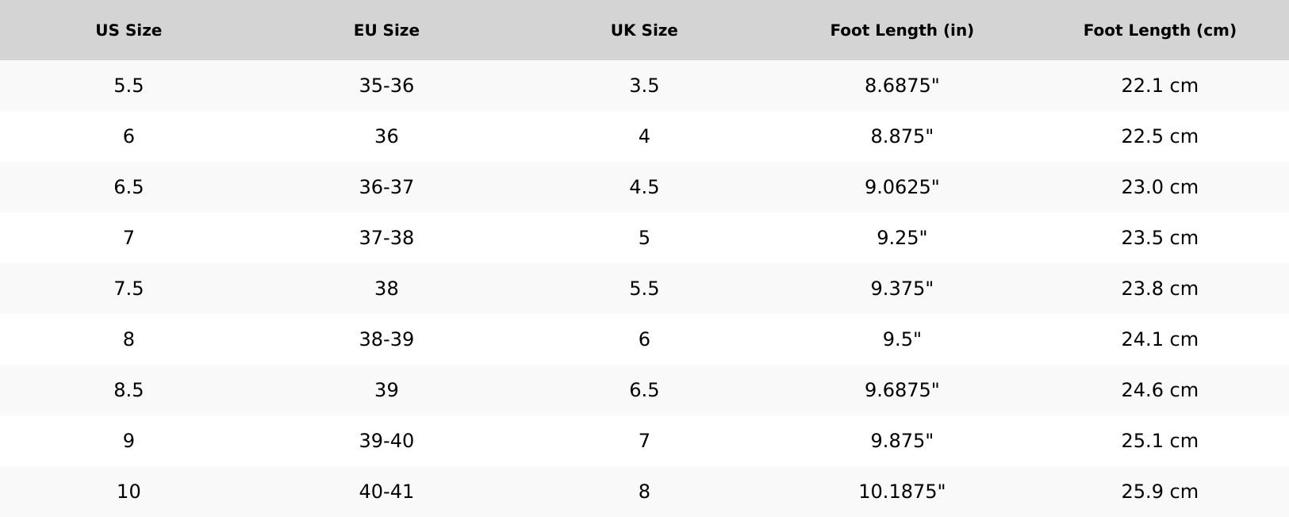
Task: Select the UK size 5.5 cell
Action: tap(644, 289)
